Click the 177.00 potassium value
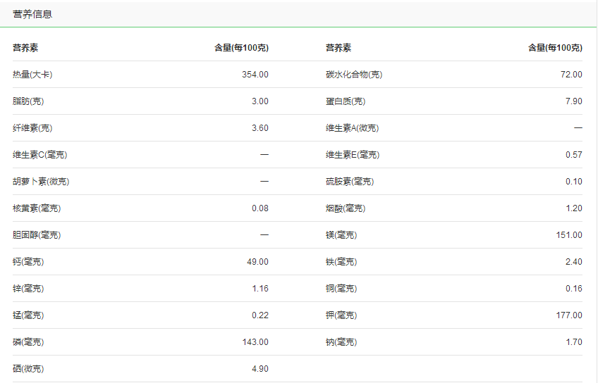The image size is (598, 383). click(x=569, y=315)
